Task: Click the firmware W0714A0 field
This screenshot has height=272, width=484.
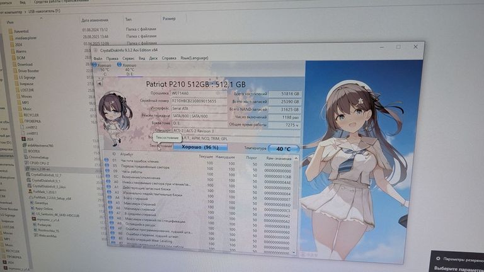Action: 197,94
